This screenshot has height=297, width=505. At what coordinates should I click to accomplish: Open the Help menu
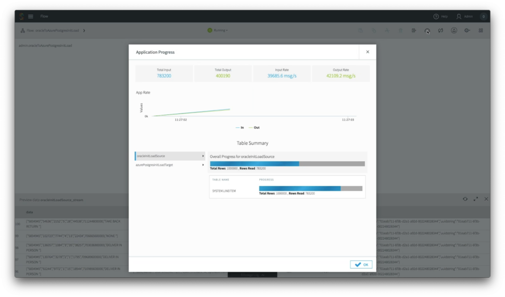pos(440,17)
